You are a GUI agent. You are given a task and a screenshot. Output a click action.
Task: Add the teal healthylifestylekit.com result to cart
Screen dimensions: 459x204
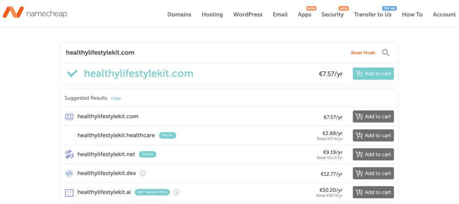pyautogui.click(x=373, y=74)
